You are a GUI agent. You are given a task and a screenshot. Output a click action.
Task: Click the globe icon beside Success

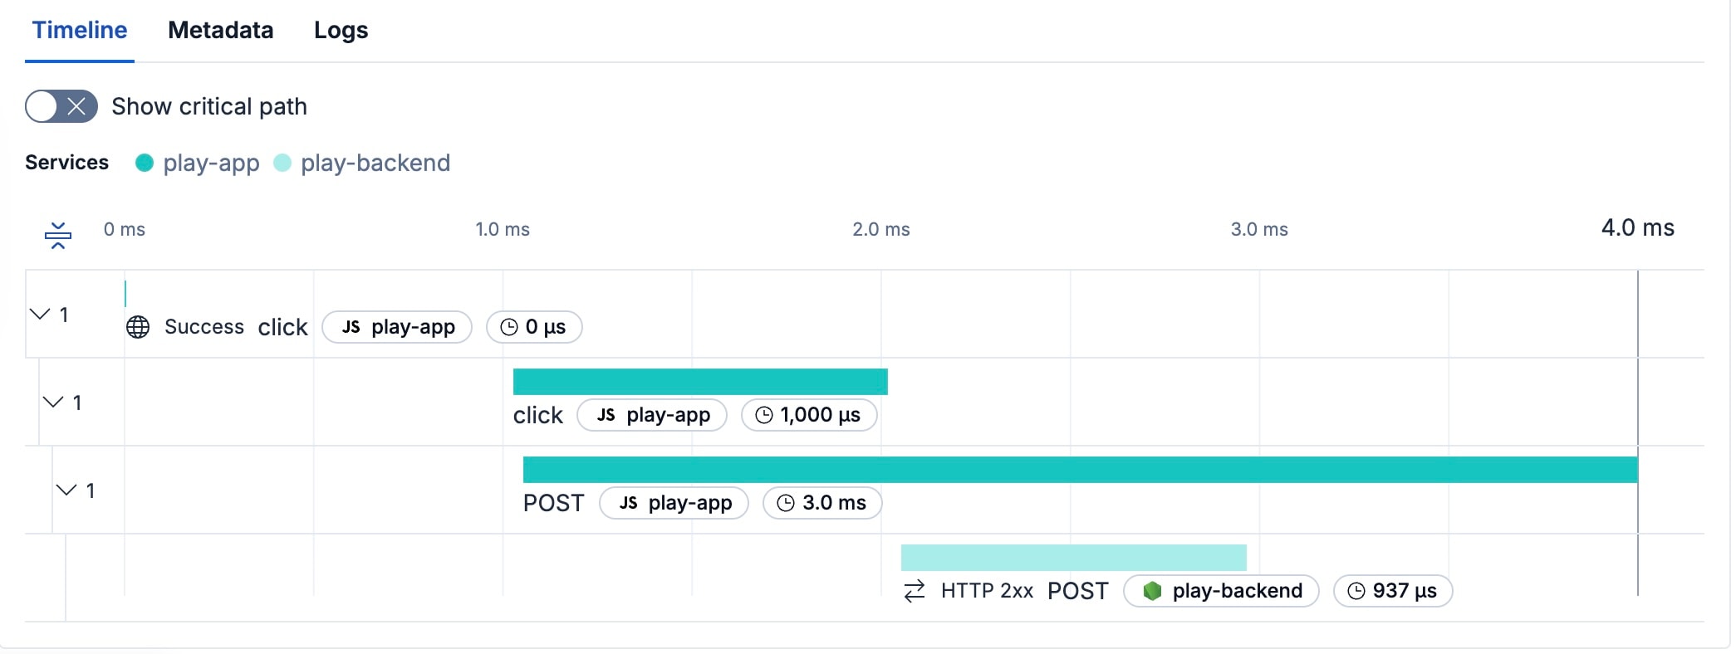tap(138, 327)
